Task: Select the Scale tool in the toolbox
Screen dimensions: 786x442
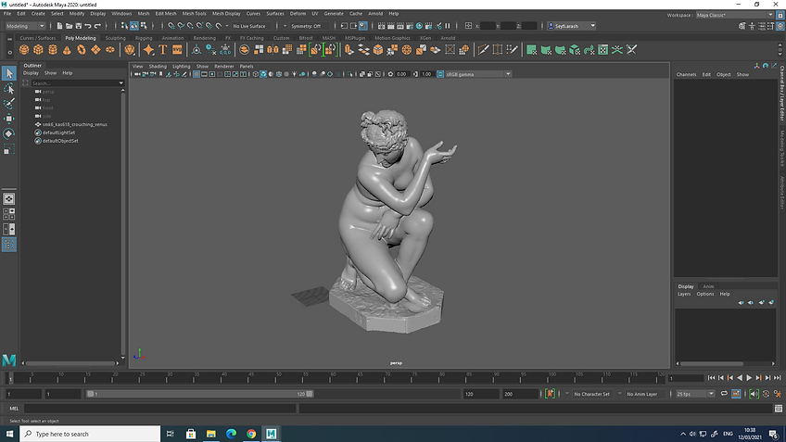Action: 9,149
